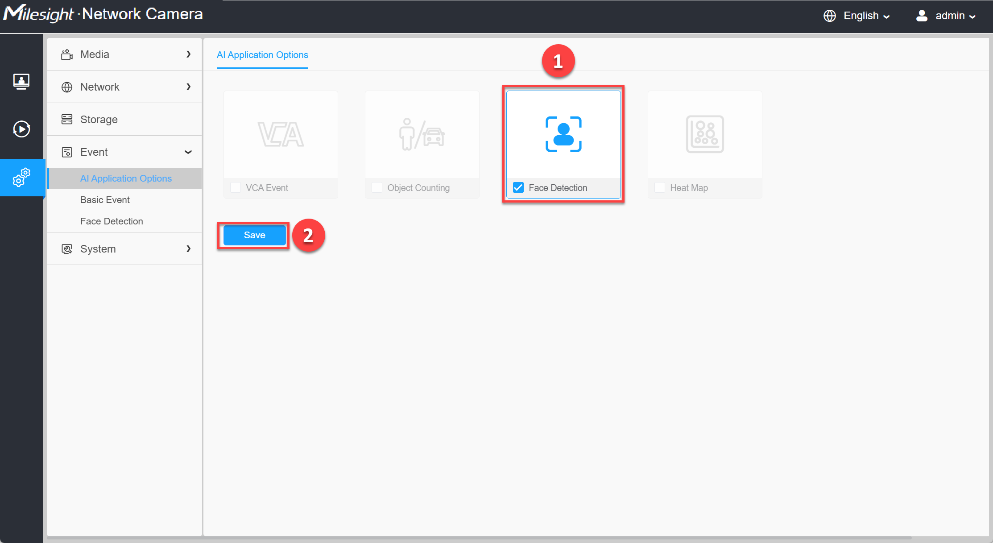Click the Face Detection card icon
The image size is (993, 543).
pos(563,134)
